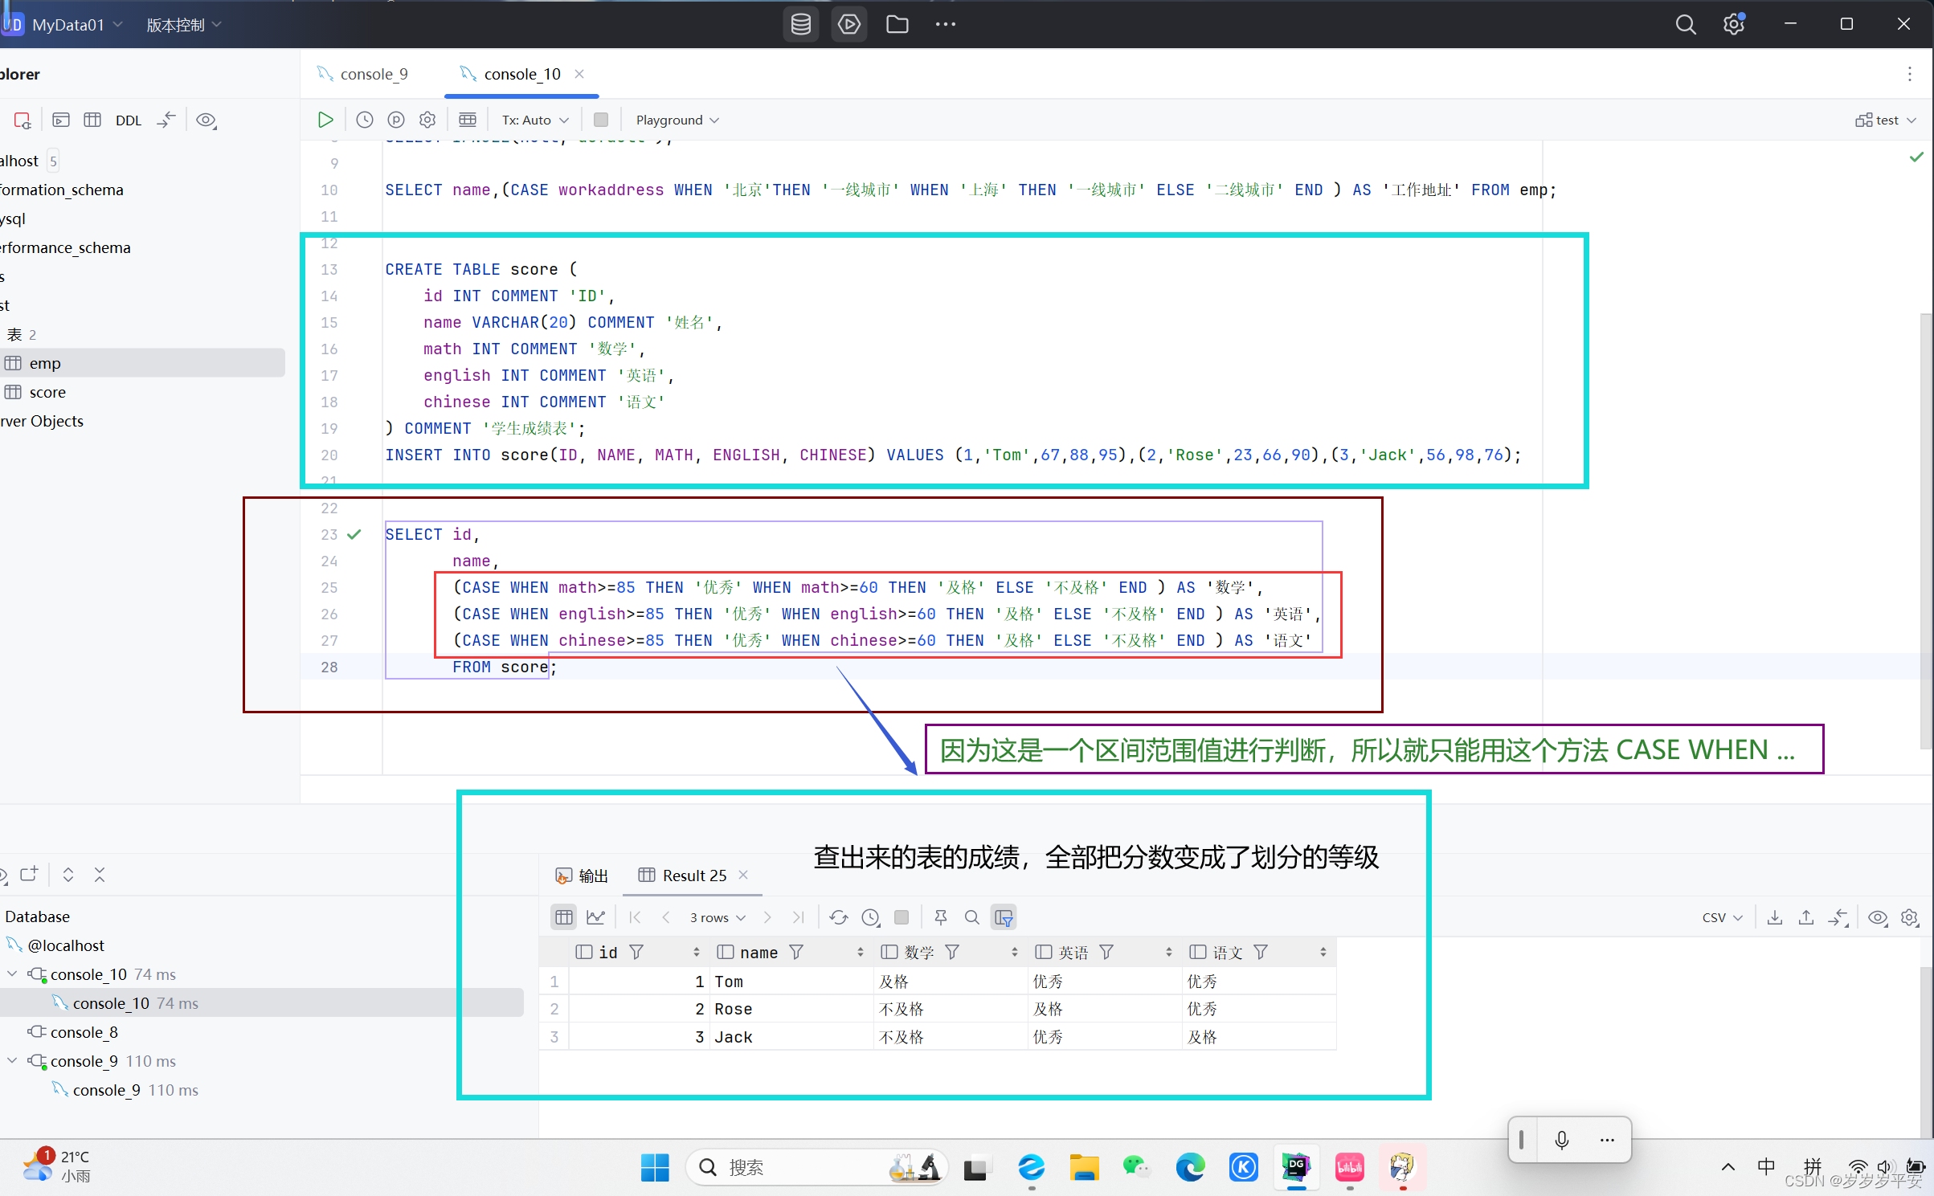Open the Playground resolve mode dropdown
This screenshot has width=1934, height=1196.
pyautogui.click(x=677, y=120)
